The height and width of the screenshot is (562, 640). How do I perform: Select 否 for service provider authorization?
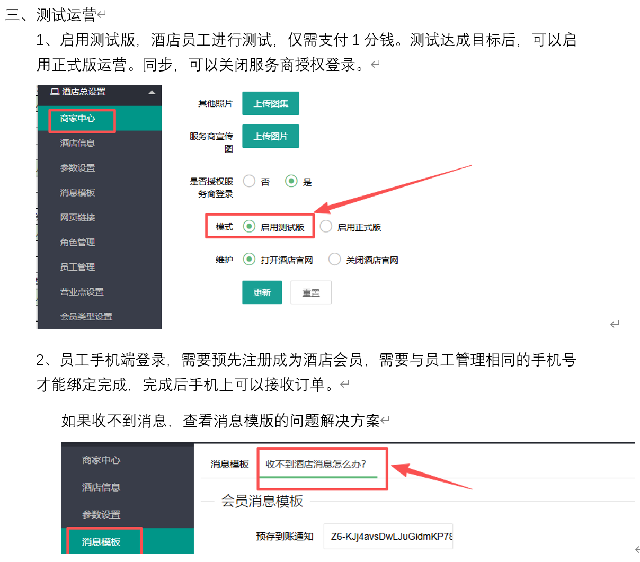[x=249, y=181]
